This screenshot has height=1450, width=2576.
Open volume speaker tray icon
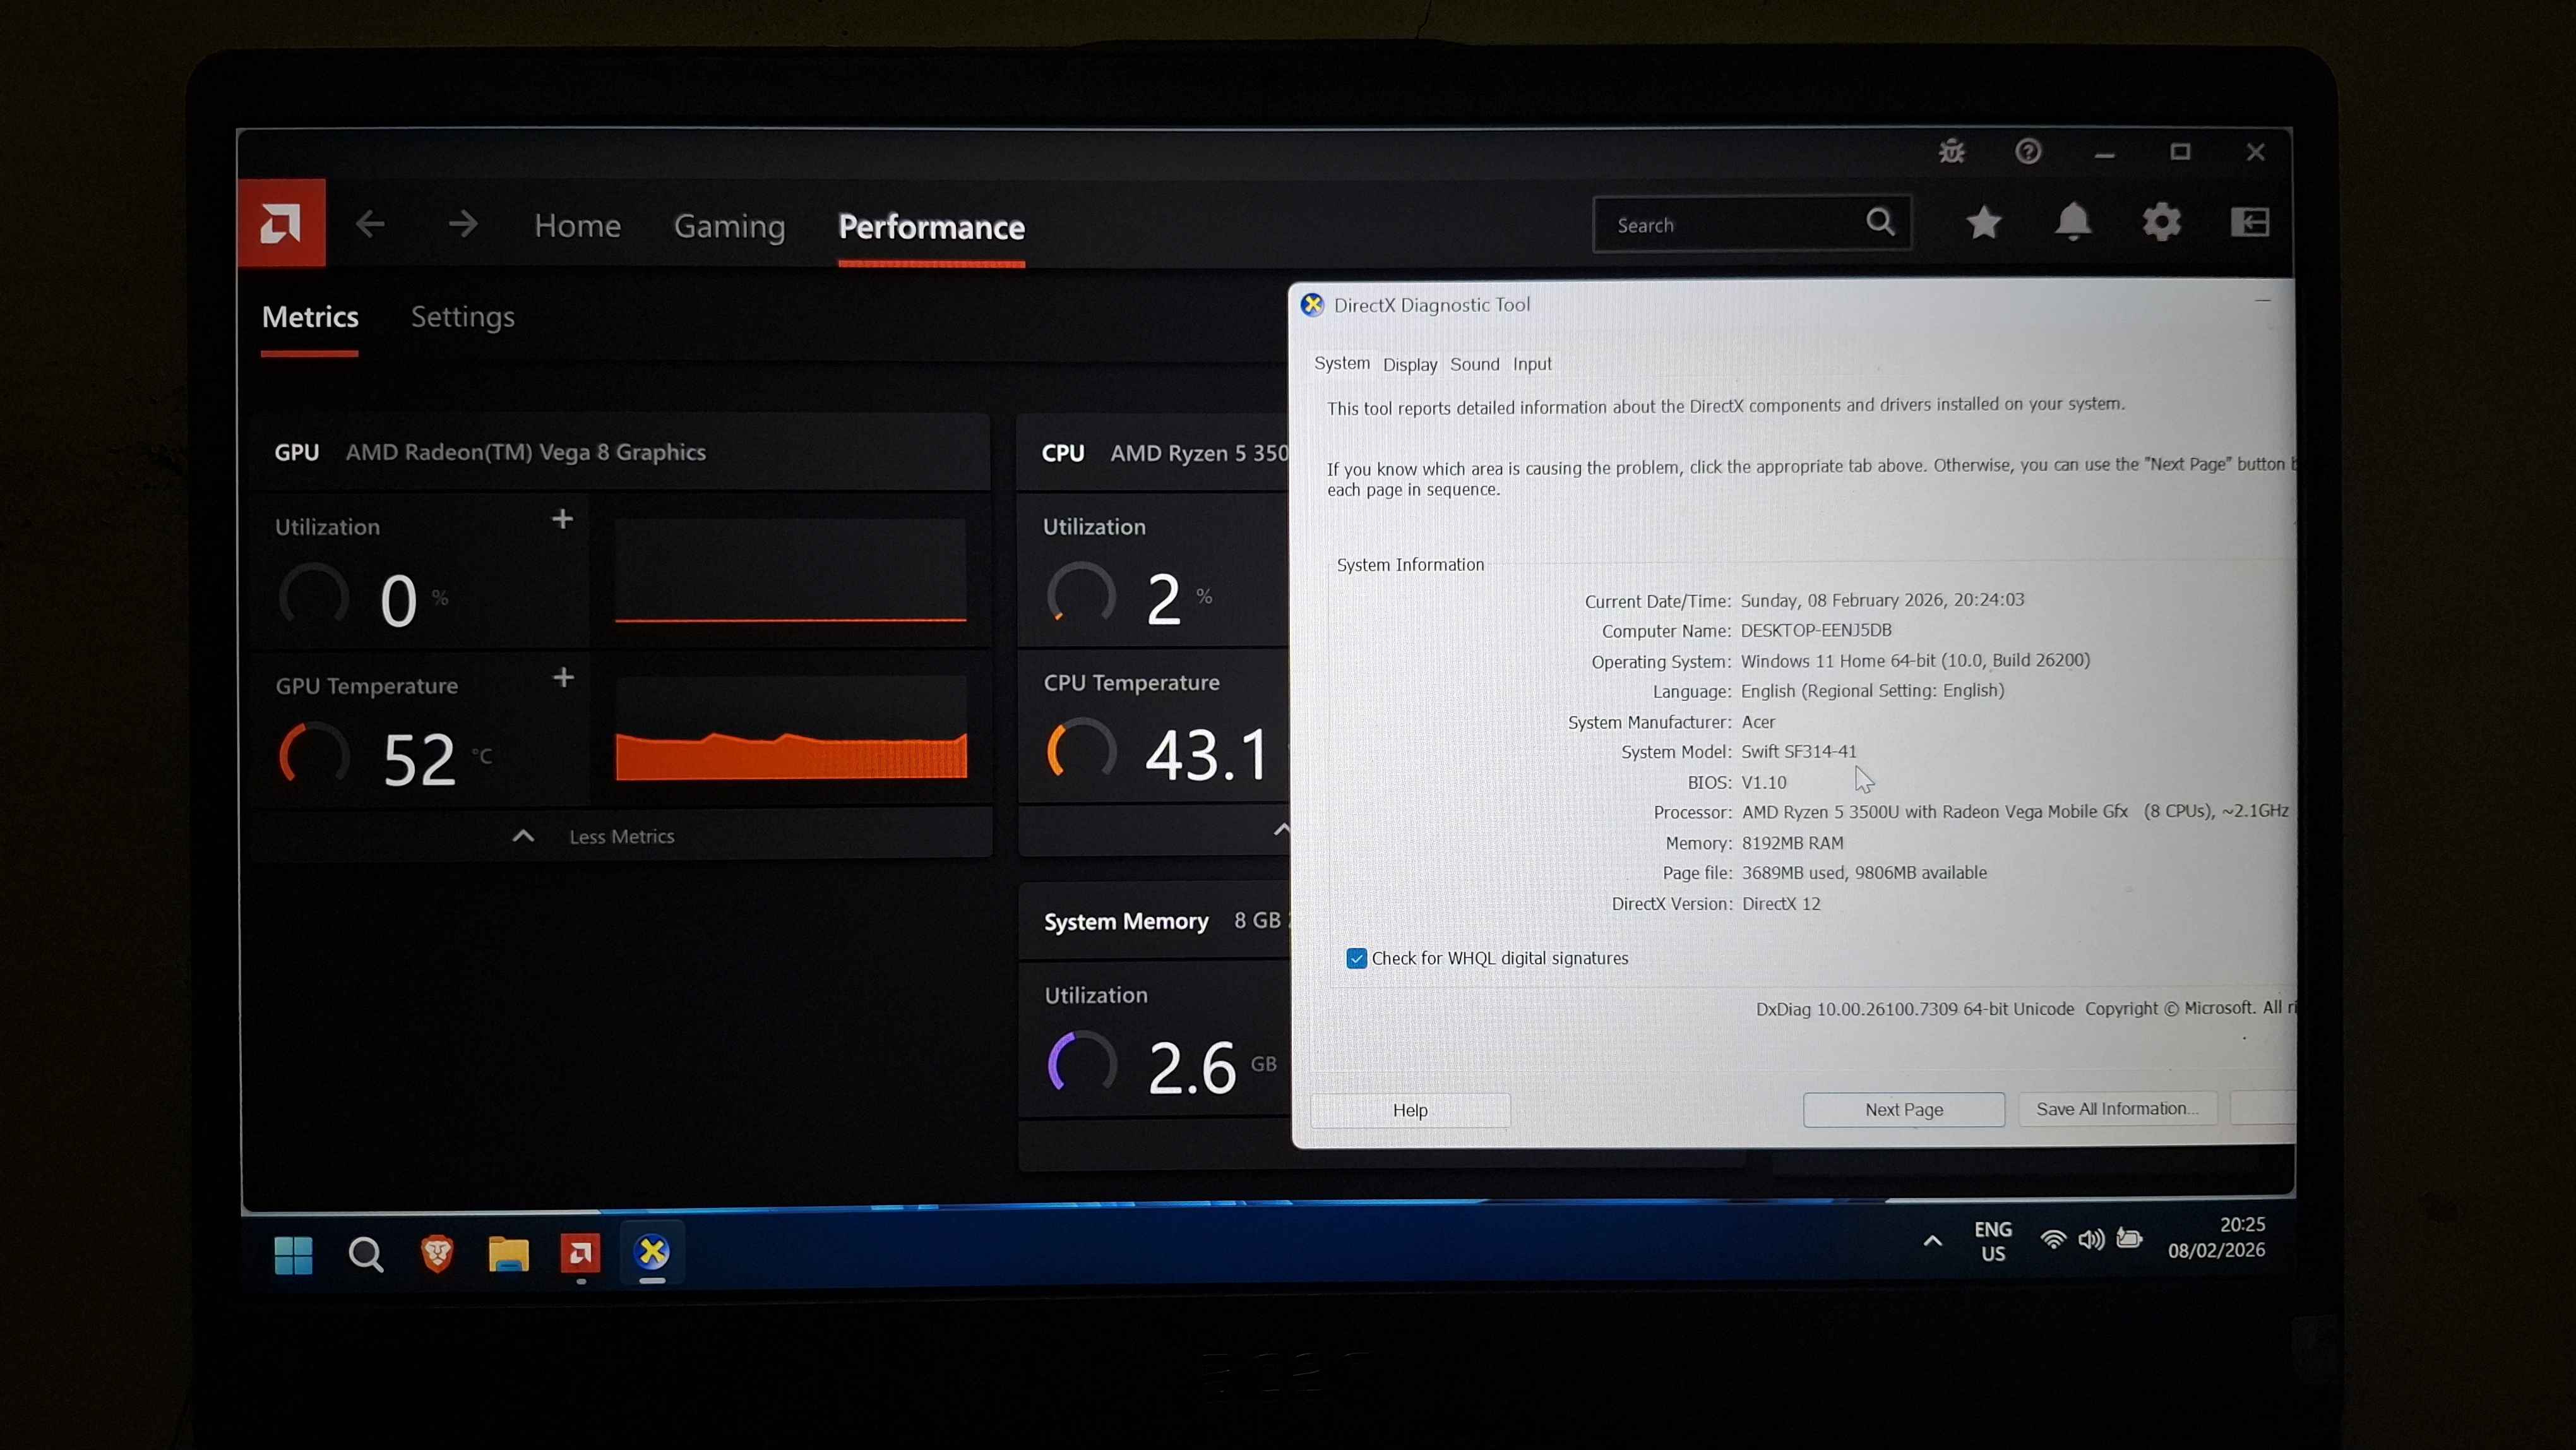tap(2091, 1240)
